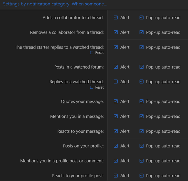Enable Alert for replies to a watched thread
Image resolution: width=188 pixels, height=181 pixels.
click(116, 82)
